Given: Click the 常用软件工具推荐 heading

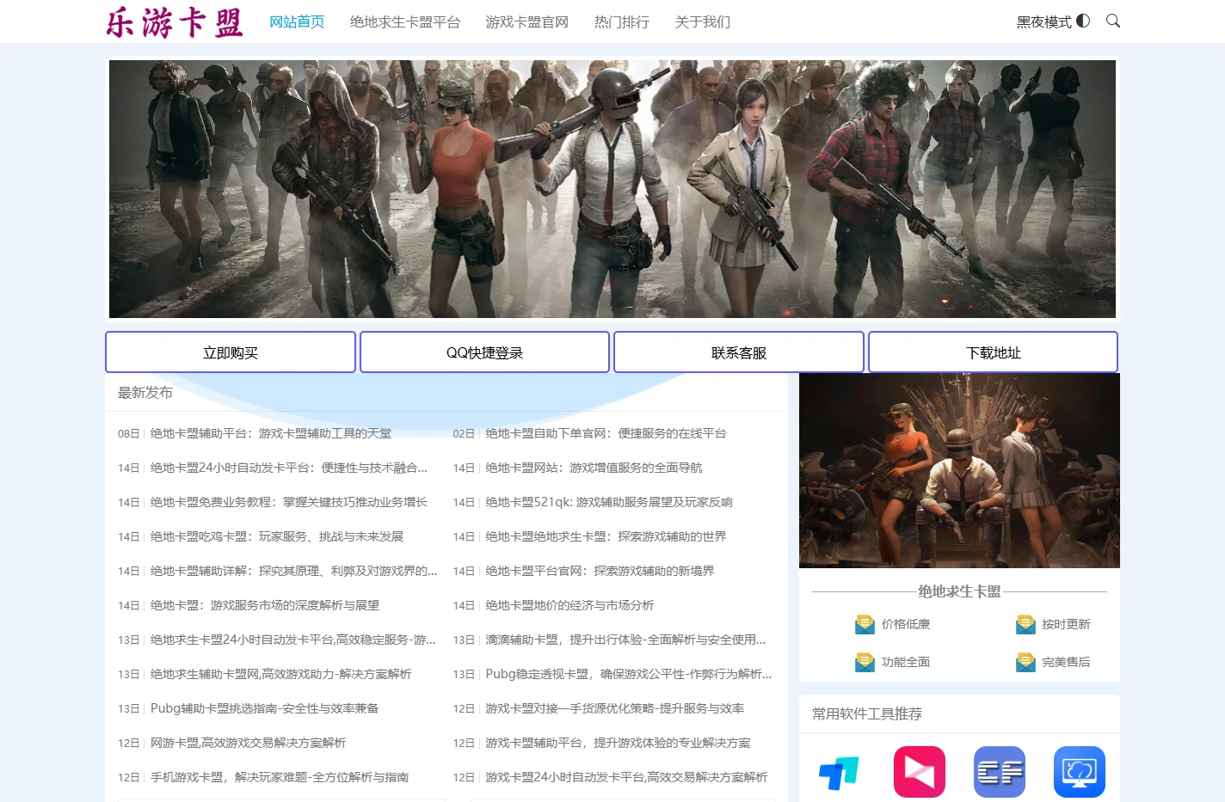Looking at the screenshot, I should click(x=867, y=713).
